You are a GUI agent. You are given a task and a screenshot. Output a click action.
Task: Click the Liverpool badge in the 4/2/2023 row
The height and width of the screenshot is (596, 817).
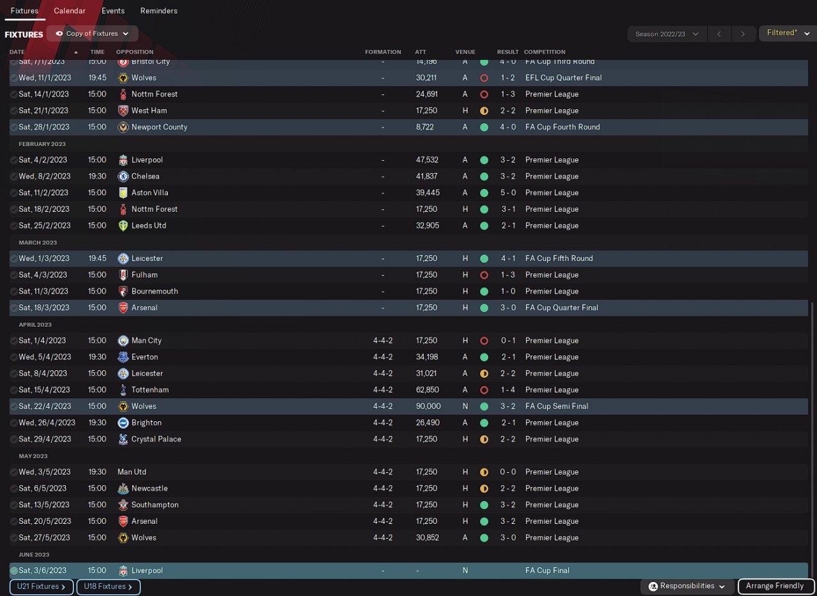pyautogui.click(x=123, y=160)
